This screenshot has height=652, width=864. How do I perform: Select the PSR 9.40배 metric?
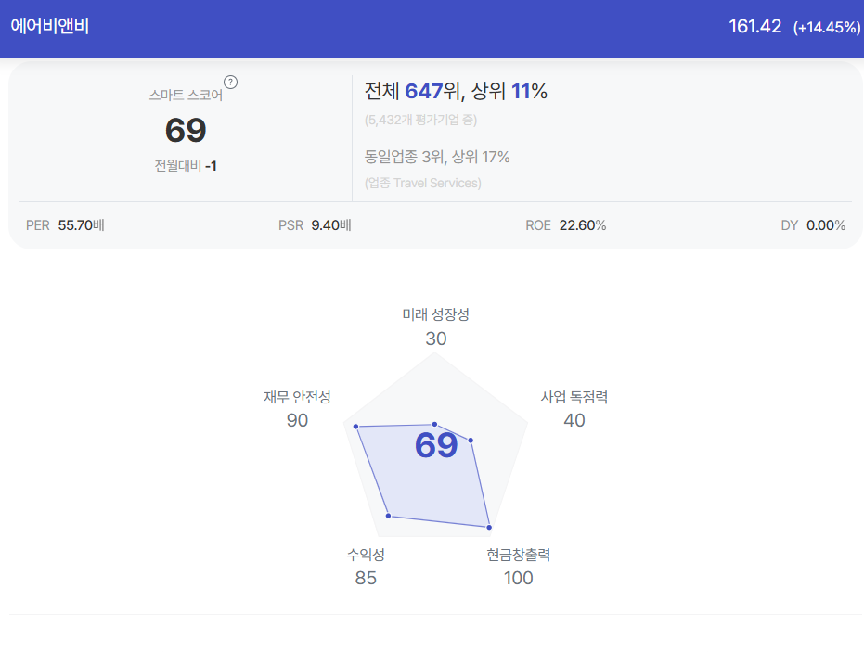tap(315, 225)
